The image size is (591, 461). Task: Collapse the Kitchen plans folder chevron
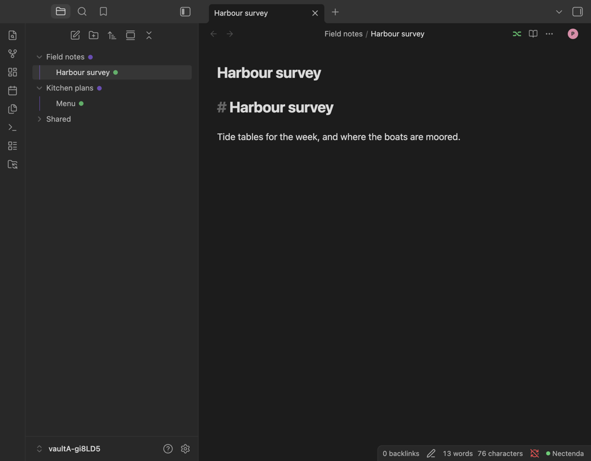pos(39,88)
